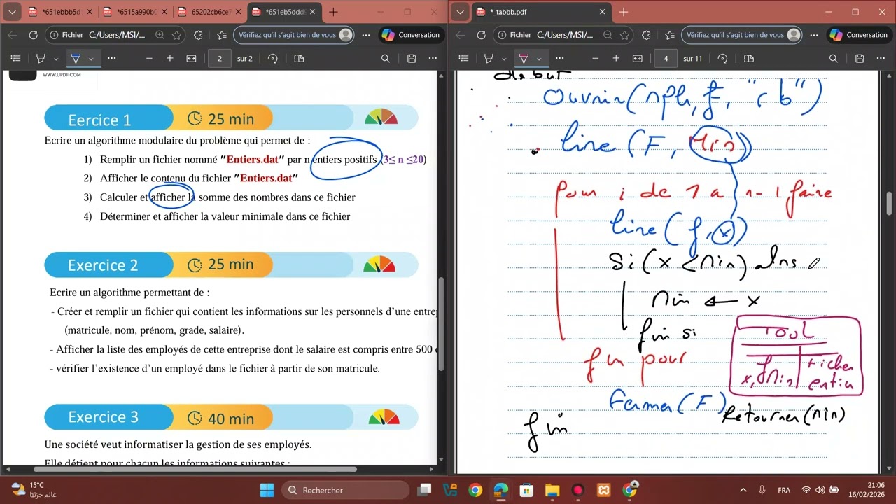This screenshot has height=504, width=896.
Task: Rotate the page in right PDF window
Action: (723, 59)
